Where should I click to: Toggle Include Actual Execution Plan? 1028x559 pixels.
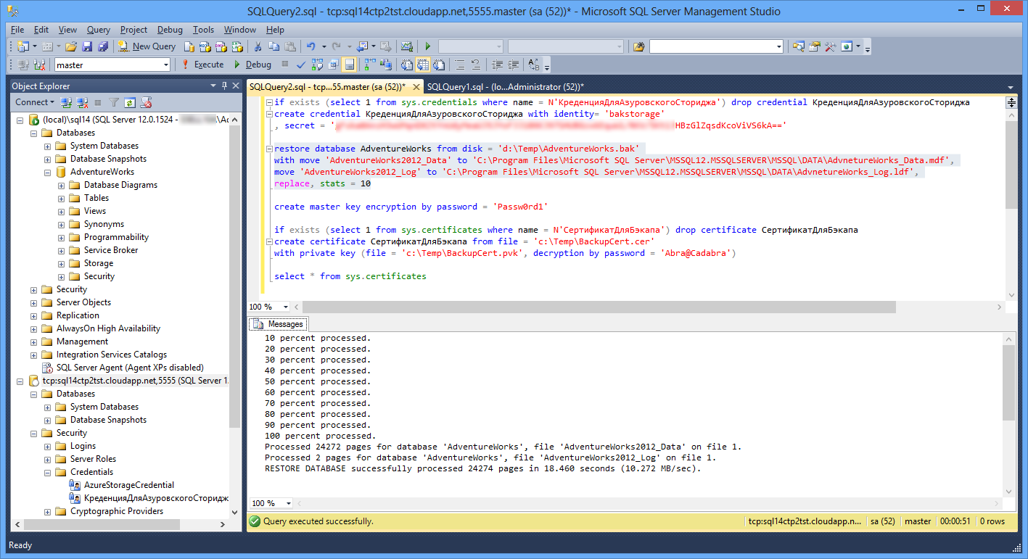(x=369, y=65)
